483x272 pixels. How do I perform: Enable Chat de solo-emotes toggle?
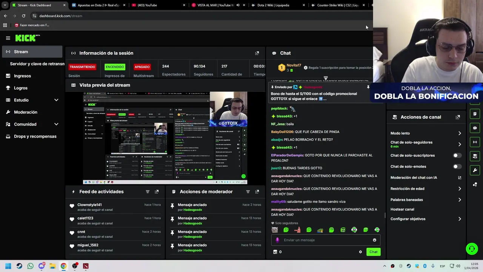[x=457, y=167]
